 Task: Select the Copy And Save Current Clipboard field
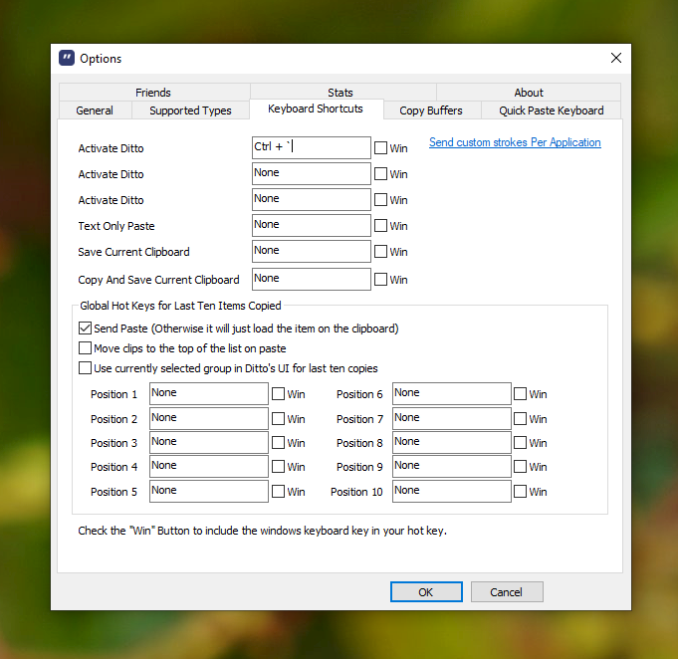(312, 279)
